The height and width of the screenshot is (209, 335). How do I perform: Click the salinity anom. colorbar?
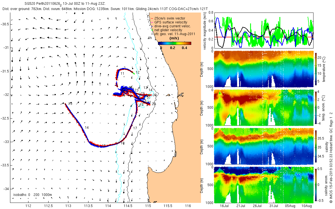pyautogui.click(x=316, y=185)
